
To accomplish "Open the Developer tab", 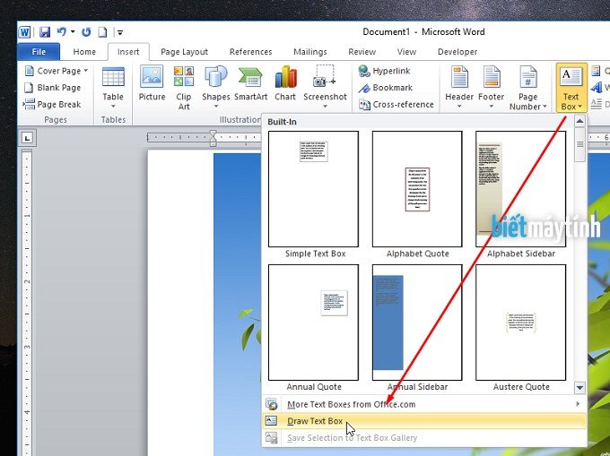I will [457, 52].
